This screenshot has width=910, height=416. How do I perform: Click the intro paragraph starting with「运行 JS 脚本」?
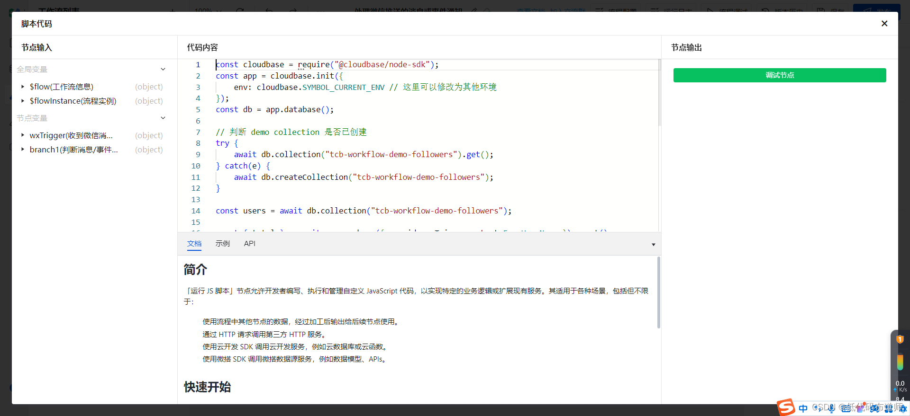[x=416, y=296]
